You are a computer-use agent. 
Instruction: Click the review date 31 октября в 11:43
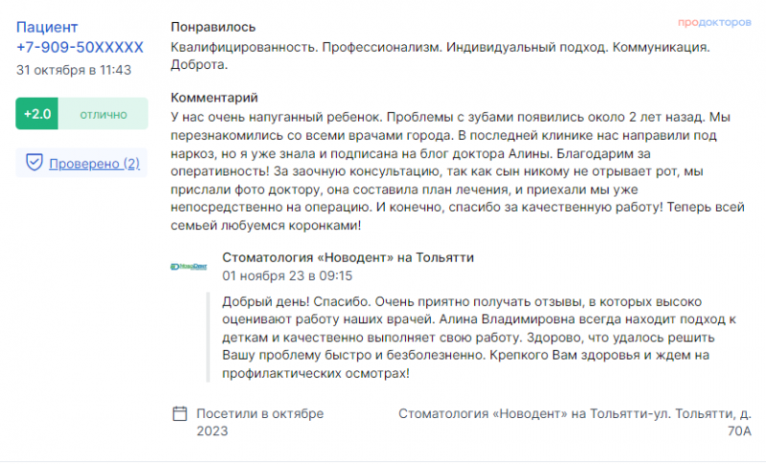point(74,70)
